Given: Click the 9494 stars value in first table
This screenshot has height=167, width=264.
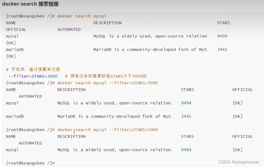Looking at the screenshot, I should pyautogui.click(x=222, y=36).
